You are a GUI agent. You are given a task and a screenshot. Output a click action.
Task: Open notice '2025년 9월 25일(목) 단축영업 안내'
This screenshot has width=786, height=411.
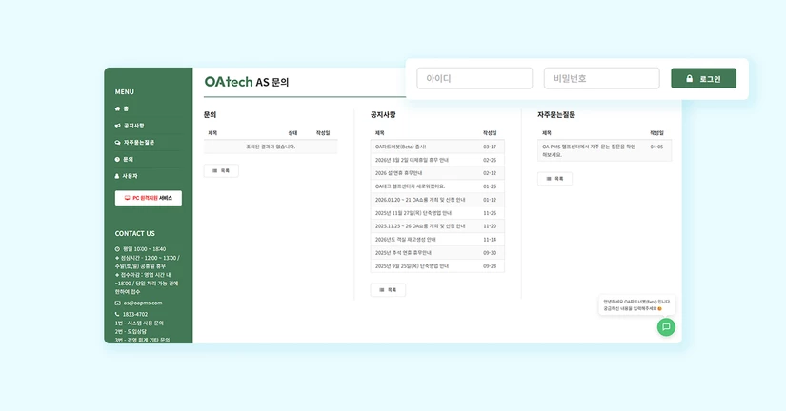point(412,265)
